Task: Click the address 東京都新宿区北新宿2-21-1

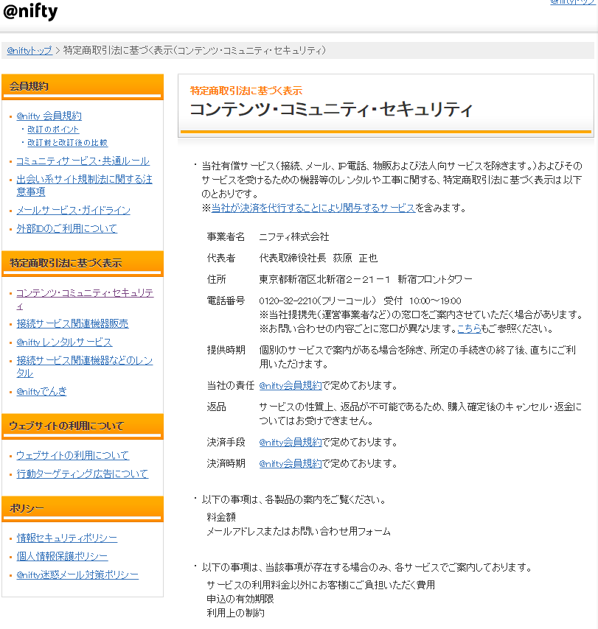Action: click(324, 280)
